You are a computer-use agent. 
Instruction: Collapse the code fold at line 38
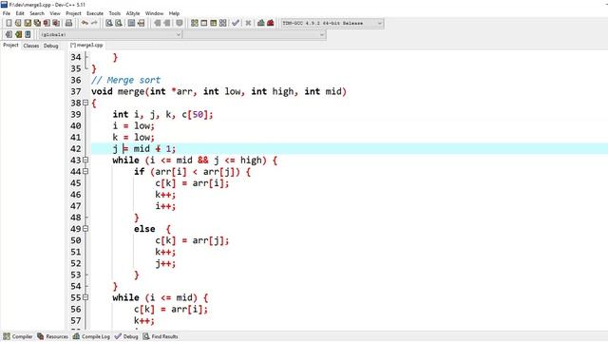click(85, 103)
